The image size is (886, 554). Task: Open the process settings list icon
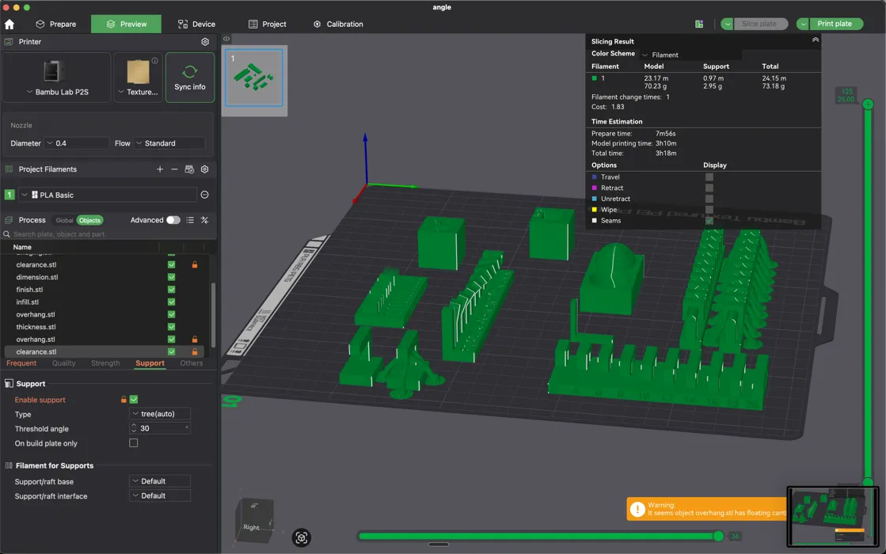pos(190,220)
